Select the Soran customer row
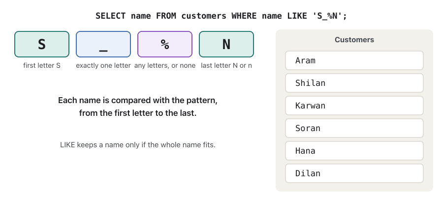 tap(354, 128)
